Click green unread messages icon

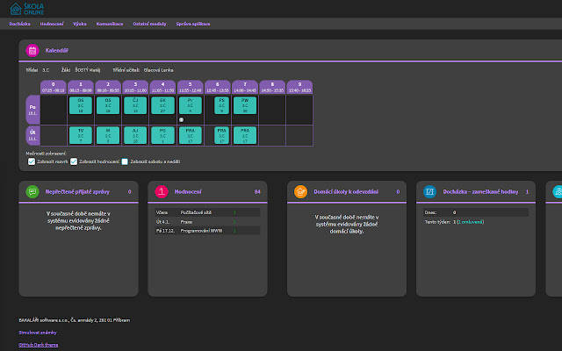click(x=32, y=191)
